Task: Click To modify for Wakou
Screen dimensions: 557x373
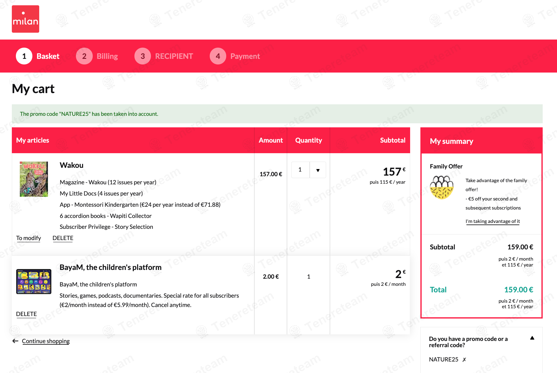Action: [x=29, y=238]
